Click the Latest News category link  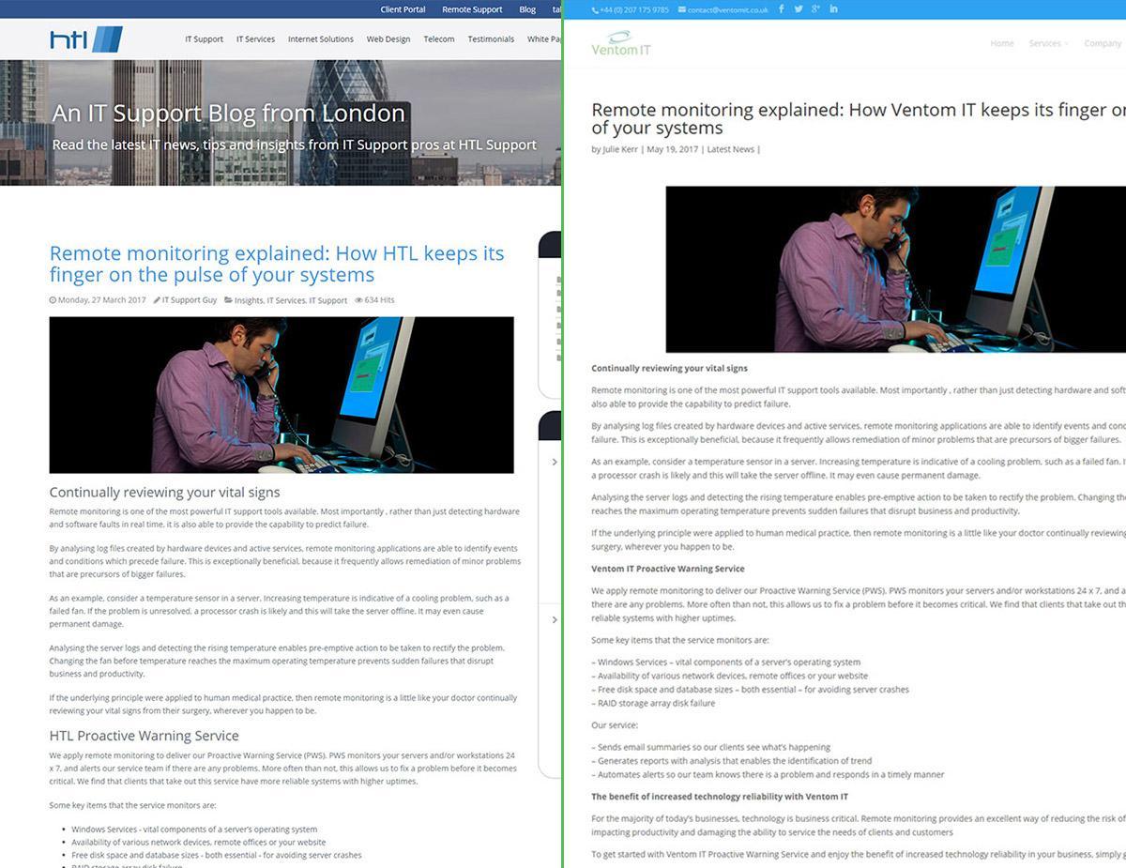click(730, 149)
